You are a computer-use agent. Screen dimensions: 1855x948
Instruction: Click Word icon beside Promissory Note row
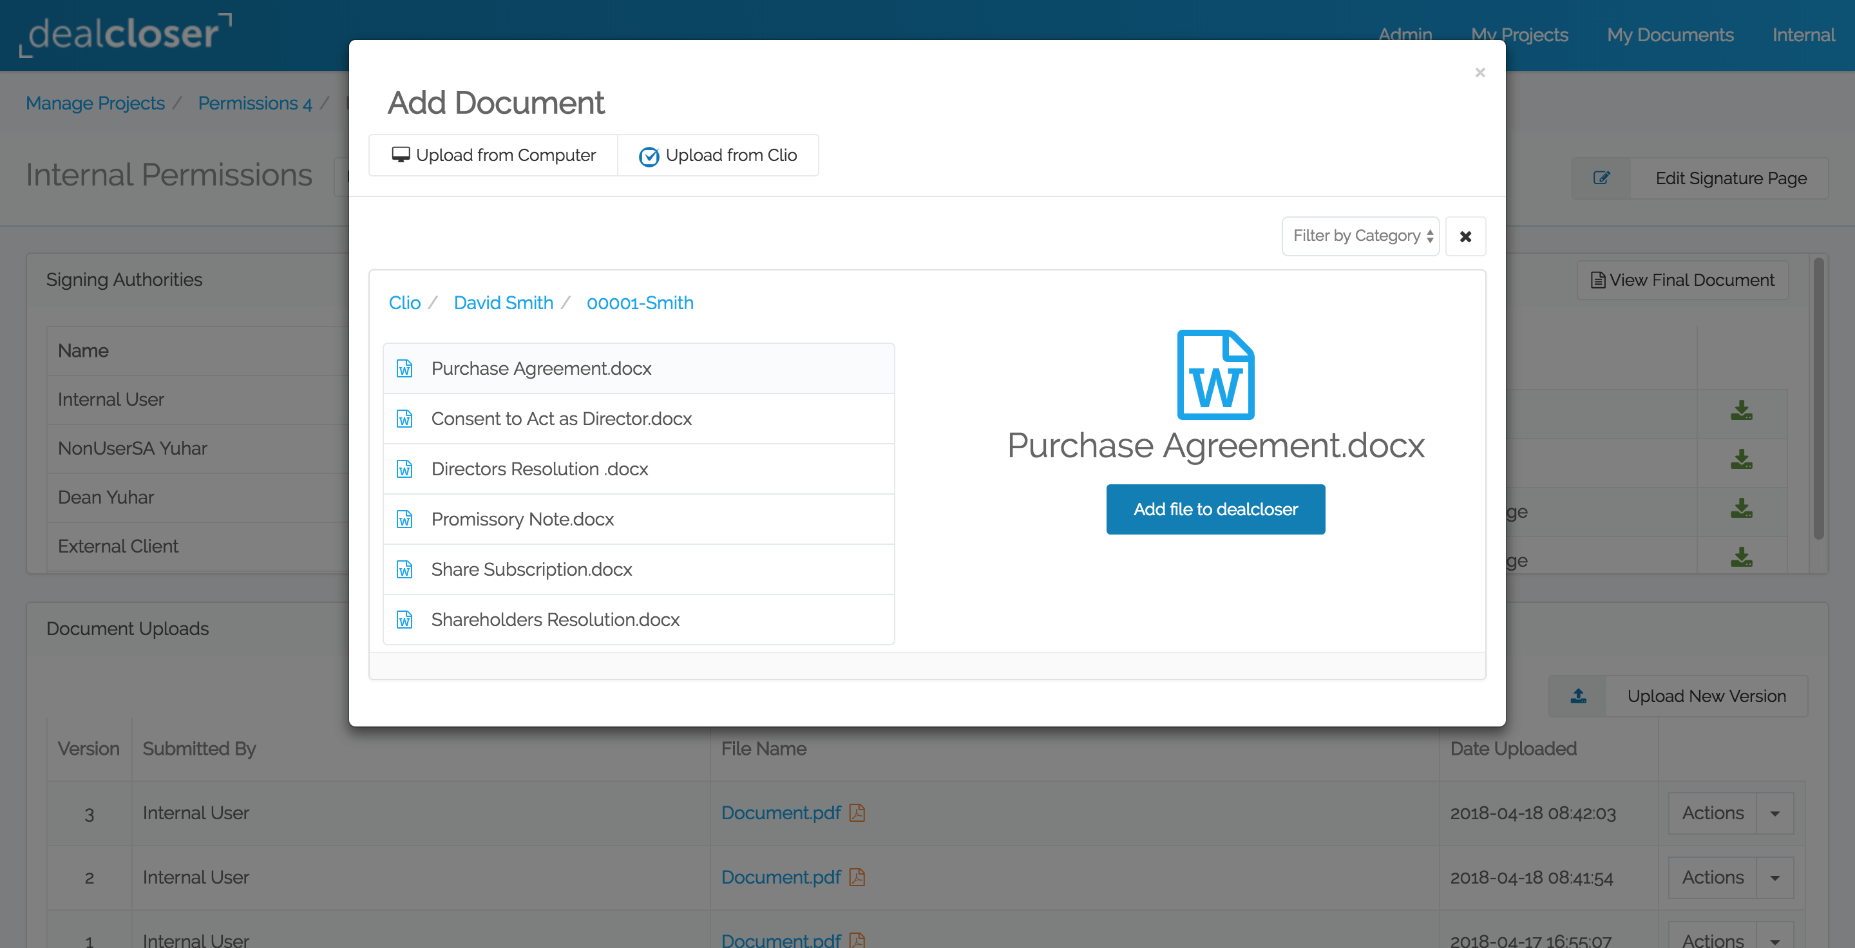(x=404, y=520)
